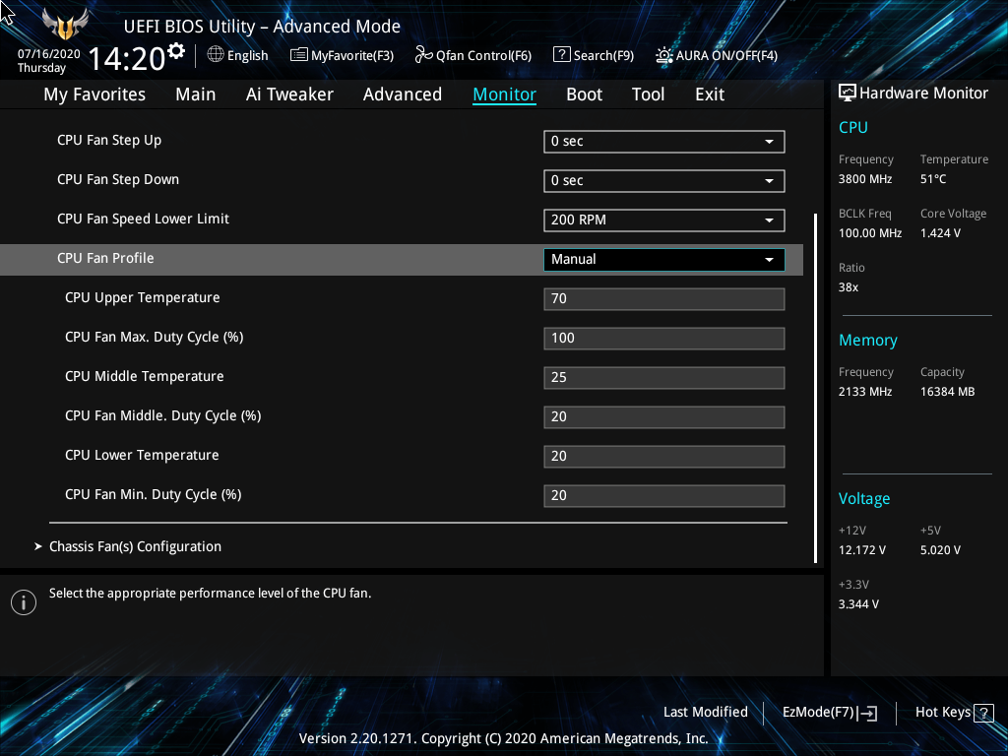This screenshot has width=1008, height=756.
Task: Edit CPU Middle Temperature field
Action: coord(664,377)
